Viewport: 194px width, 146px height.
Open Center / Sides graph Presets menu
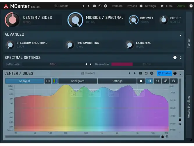[88, 73]
